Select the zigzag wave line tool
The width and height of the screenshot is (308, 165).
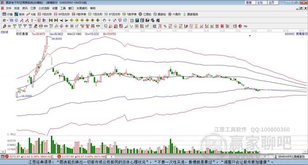coord(131,26)
